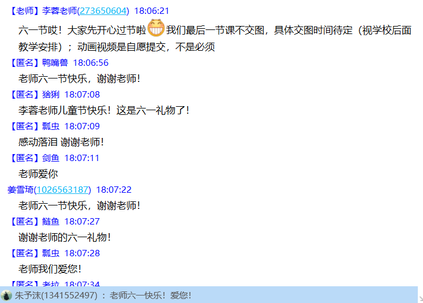Click anonymous sender name 剑鱼
This screenshot has width=423, height=303.
[51, 158]
